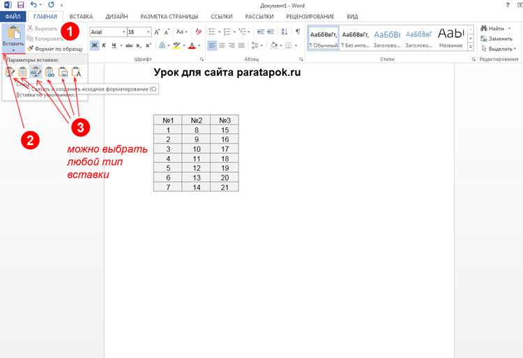Toggle Bold formatting button
Viewport: 523px width, 358px height.
[x=95, y=45]
